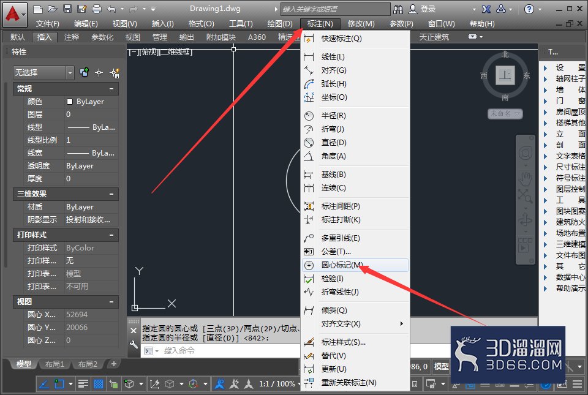Collapse the 视图 properties section
Viewport: 588px width, 395px height.
click(x=111, y=302)
